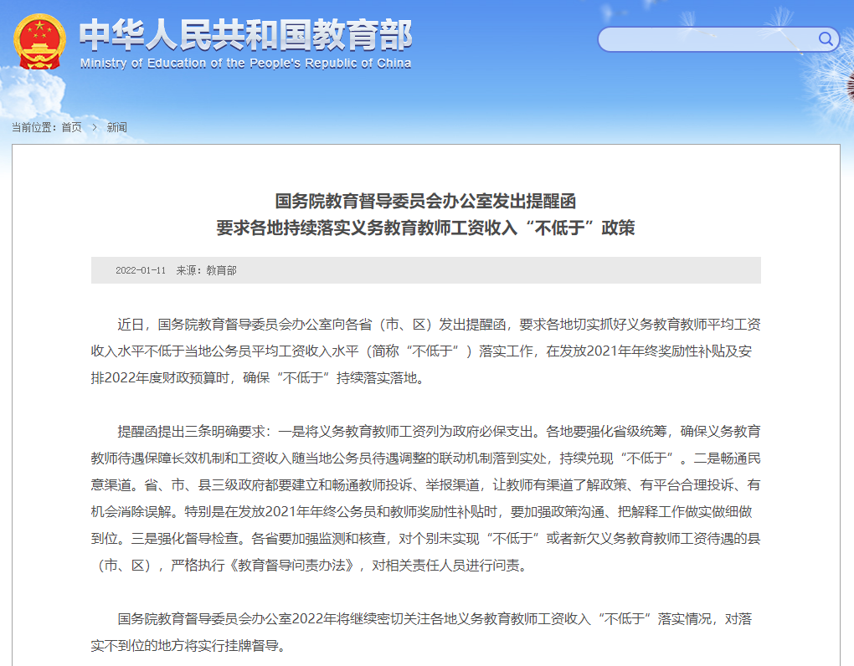The width and height of the screenshot is (854, 666).
Task: Select the 新闻 section in the navigation path
Action: (116, 127)
